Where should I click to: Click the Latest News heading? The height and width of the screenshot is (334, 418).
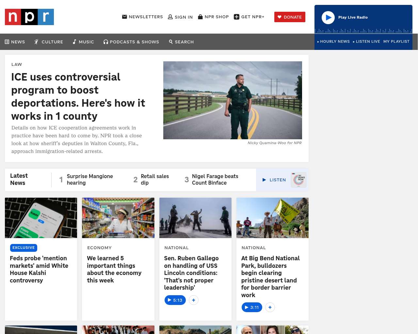pyautogui.click(x=19, y=179)
